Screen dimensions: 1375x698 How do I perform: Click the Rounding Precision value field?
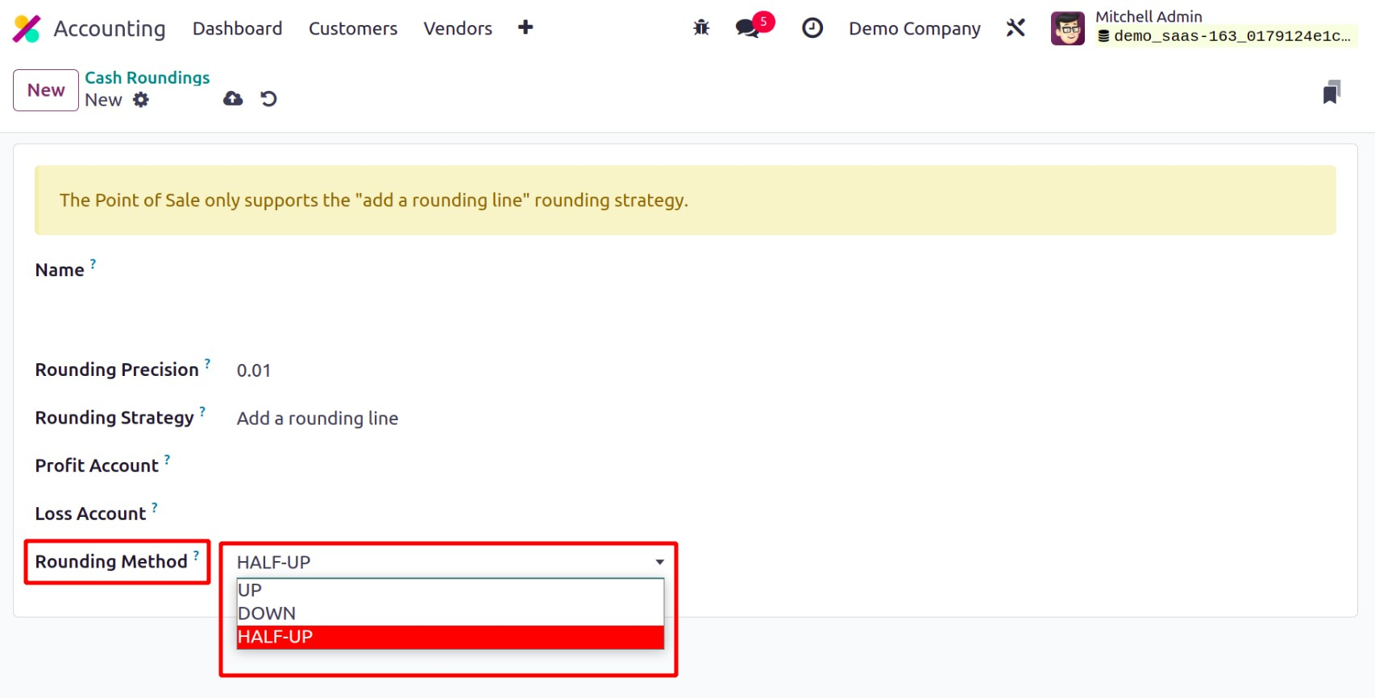[x=254, y=370]
